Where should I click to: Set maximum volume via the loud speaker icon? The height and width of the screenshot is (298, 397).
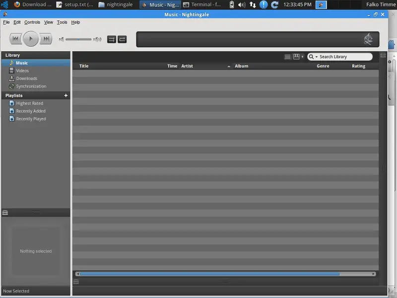pos(97,39)
